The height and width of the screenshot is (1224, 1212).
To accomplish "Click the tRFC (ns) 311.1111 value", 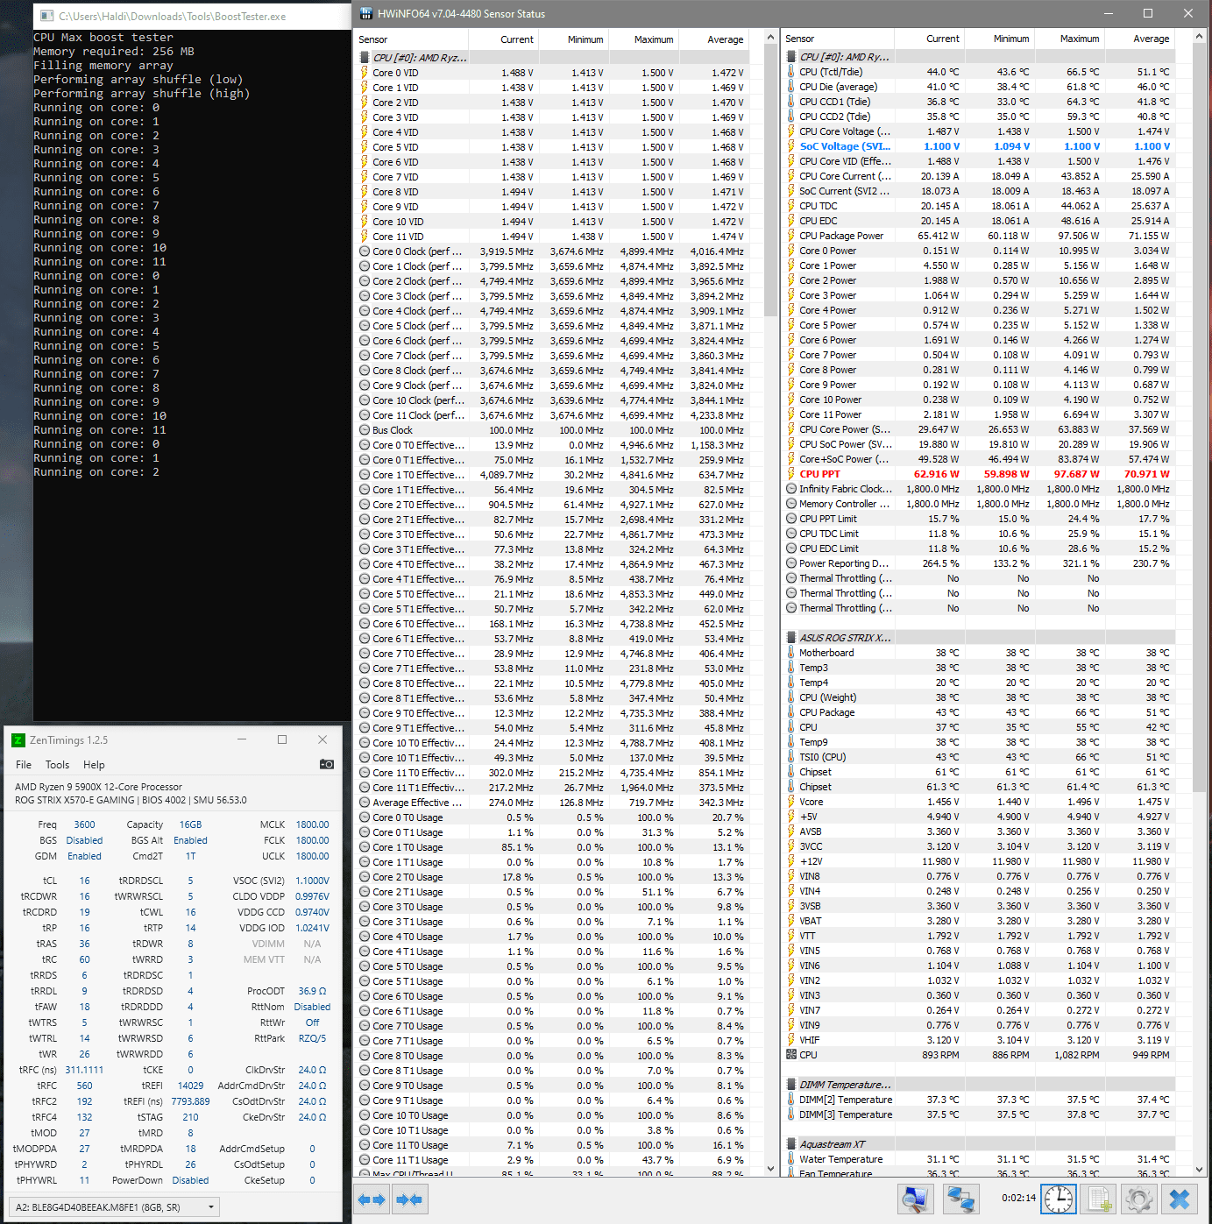I will coord(84,1070).
